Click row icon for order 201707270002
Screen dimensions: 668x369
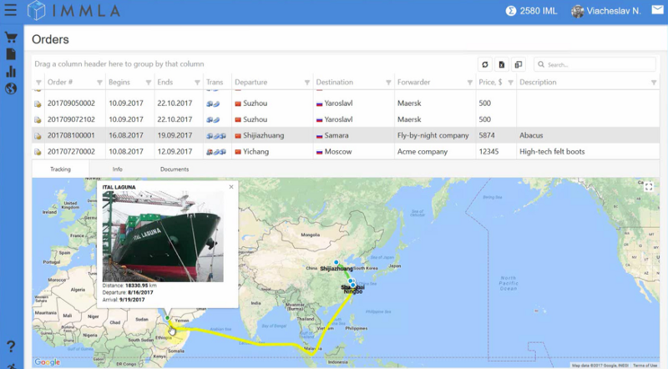pos(38,152)
